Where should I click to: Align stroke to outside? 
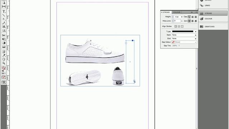[182, 26]
